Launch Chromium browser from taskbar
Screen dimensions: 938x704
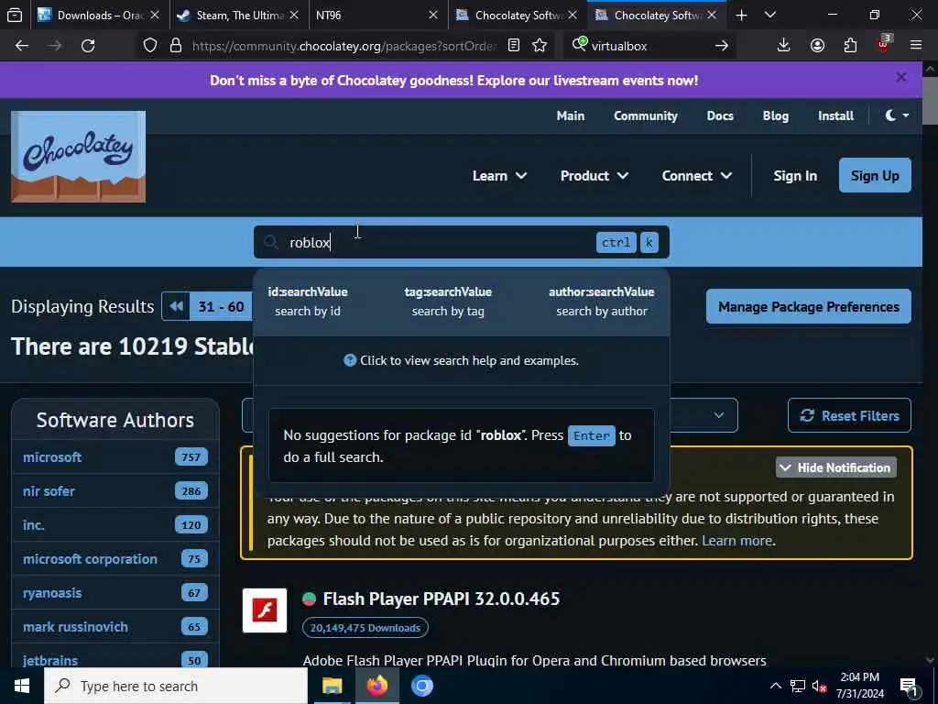click(421, 686)
